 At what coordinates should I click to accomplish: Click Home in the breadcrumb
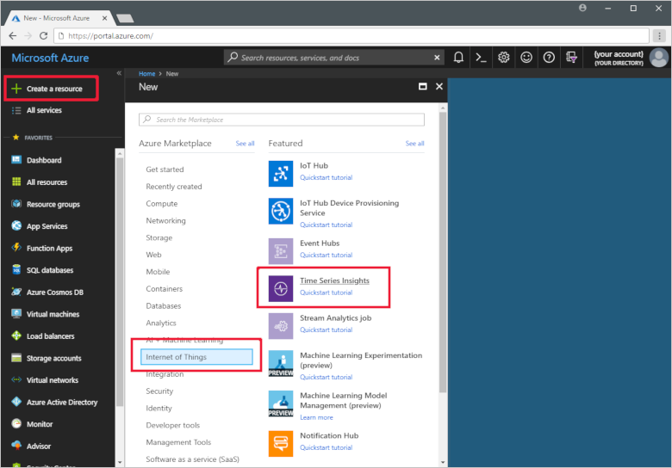[x=146, y=74]
